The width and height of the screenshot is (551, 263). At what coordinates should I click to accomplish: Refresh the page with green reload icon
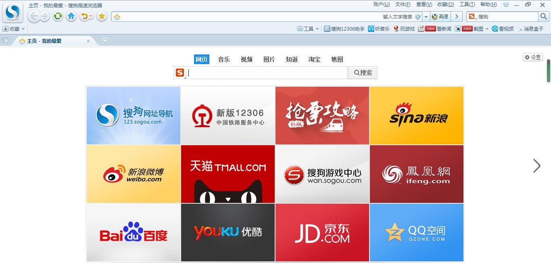click(x=58, y=16)
